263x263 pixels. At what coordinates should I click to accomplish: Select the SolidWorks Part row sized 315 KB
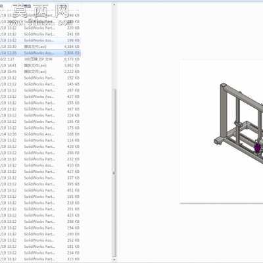coord(40,259)
